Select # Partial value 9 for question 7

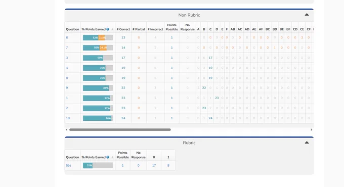[x=139, y=48]
